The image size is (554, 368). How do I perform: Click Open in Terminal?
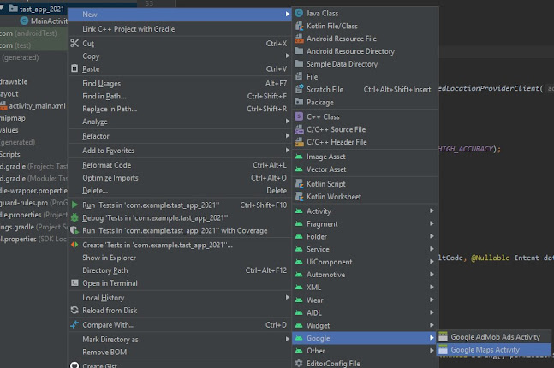110,283
